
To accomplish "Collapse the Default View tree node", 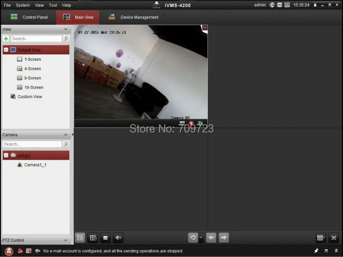I will tap(6, 50).
